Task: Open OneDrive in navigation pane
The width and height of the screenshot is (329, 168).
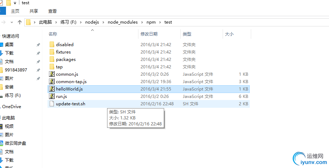Action: [x=12, y=107]
